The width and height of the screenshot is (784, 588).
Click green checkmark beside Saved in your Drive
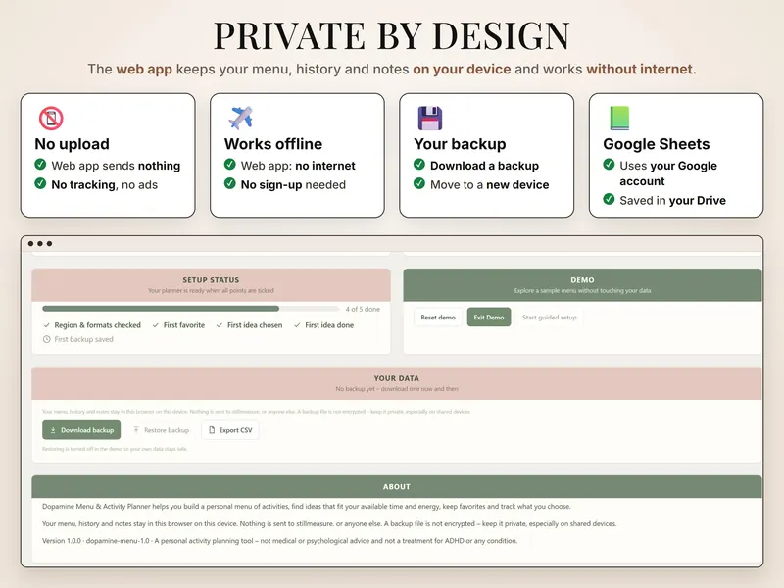click(x=609, y=199)
